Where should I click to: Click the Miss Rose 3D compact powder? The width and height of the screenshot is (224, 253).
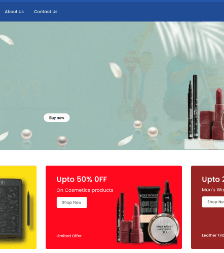[164, 229]
